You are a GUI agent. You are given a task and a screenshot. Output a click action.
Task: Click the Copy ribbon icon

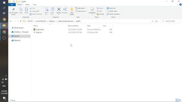(x=21, y=9)
